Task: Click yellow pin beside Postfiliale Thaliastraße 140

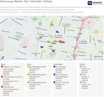Action: point(28,75)
